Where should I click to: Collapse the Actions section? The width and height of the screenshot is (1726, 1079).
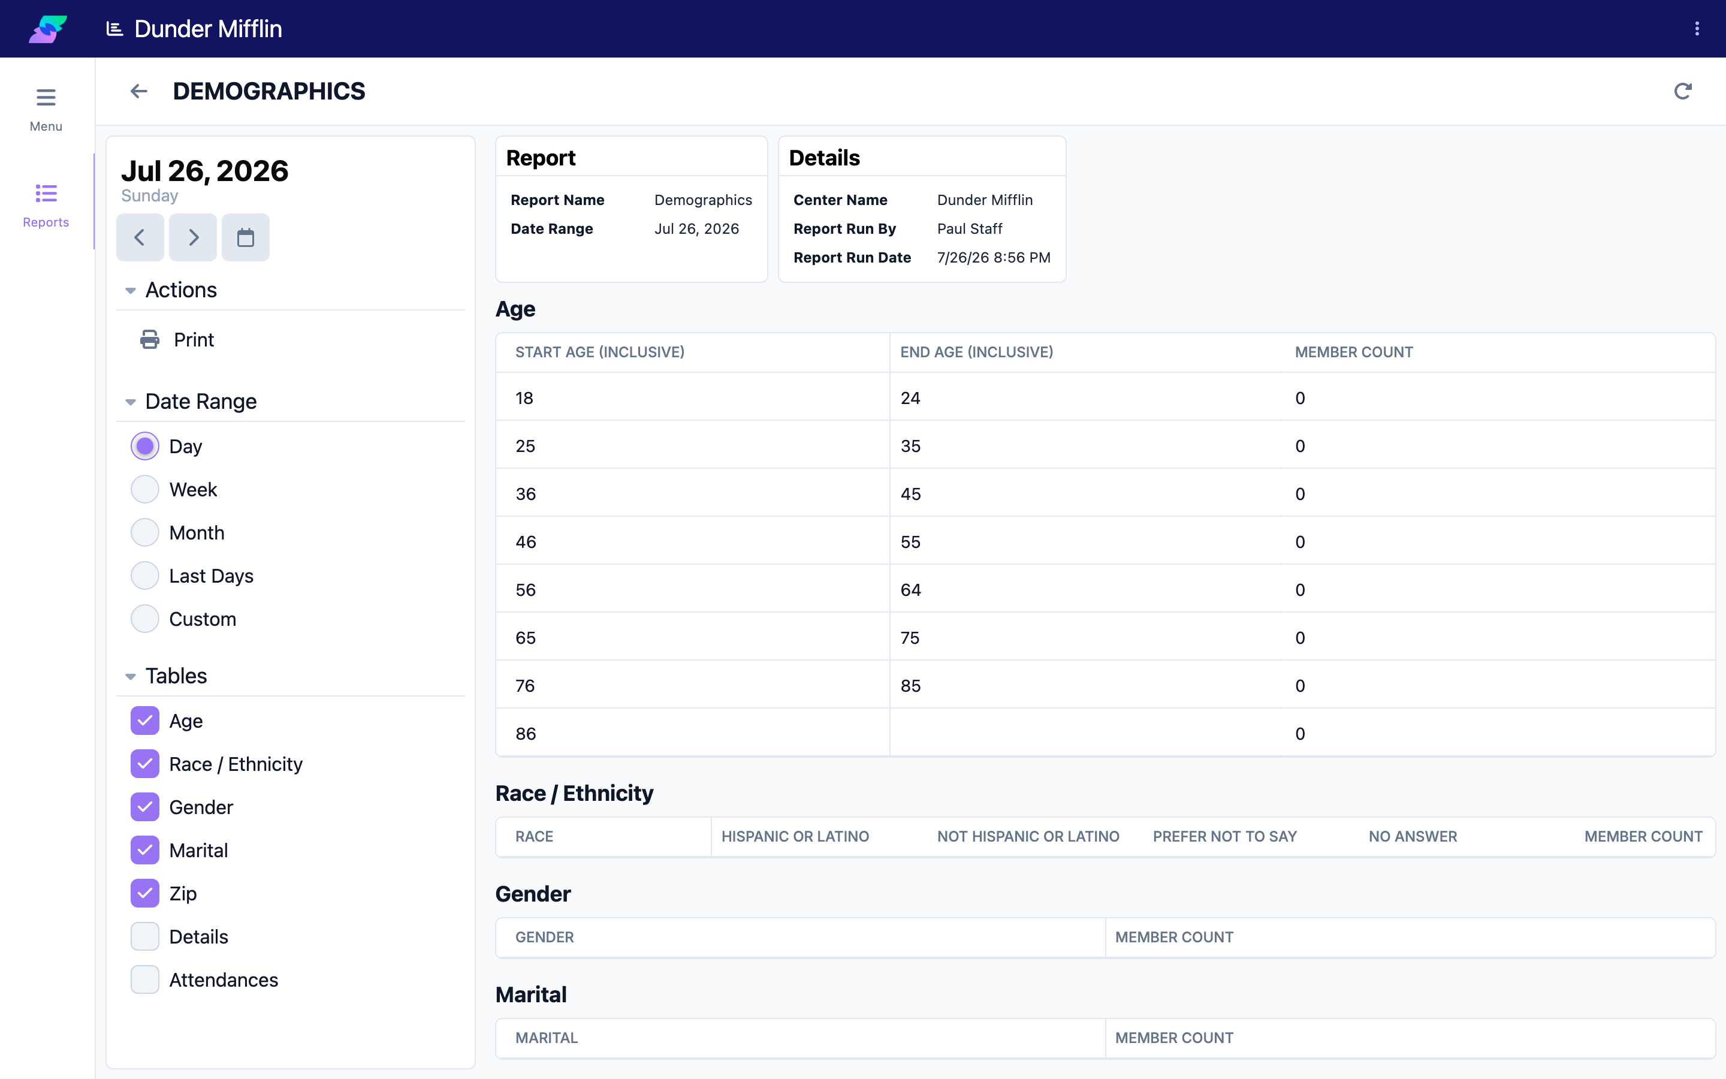(131, 291)
